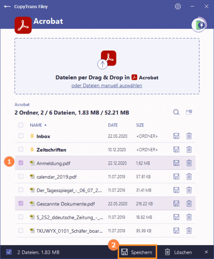214x259 pixels.
Task: Create a new folder icon
Action: click(x=189, y=112)
